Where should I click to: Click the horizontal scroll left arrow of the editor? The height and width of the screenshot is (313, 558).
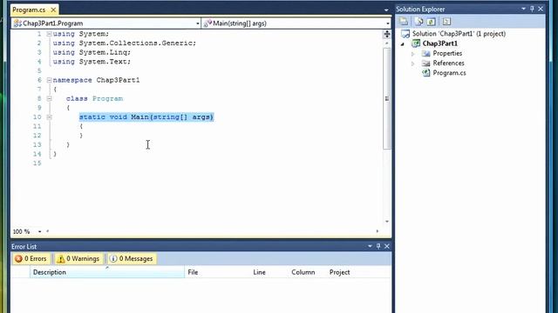[48, 231]
